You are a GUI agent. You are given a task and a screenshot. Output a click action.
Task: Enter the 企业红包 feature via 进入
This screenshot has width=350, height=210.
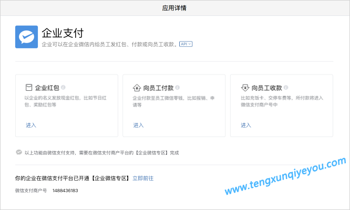point(31,125)
